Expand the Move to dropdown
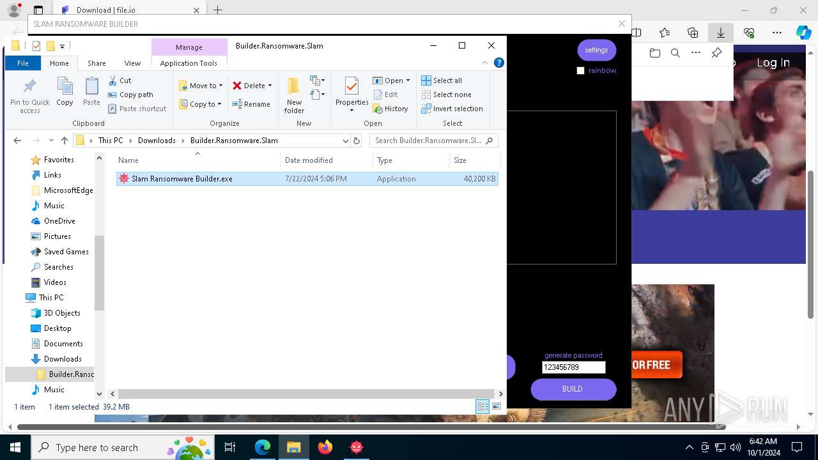Viewport: 818px width, 460px height. [x=220, y=86]
